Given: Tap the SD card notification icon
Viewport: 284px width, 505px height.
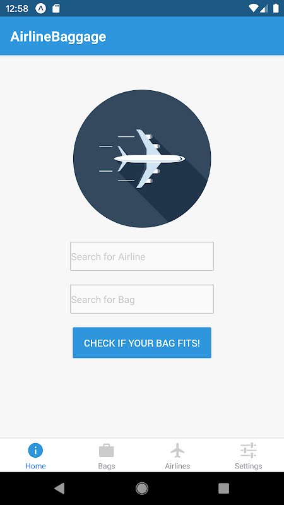Looking at the screenshot, I should (x=56, y=8).
